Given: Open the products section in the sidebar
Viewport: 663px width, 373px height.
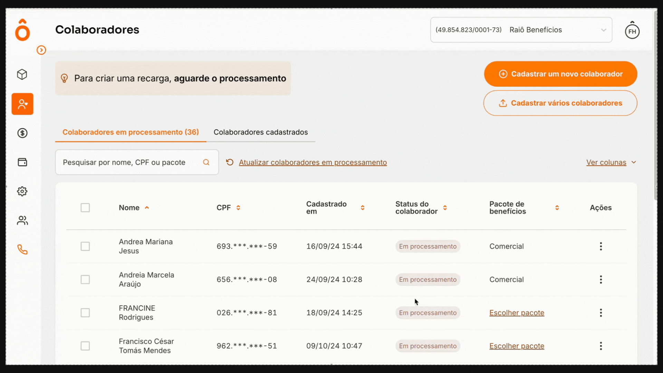Looking at the screenshot, I should coord(22,74).
